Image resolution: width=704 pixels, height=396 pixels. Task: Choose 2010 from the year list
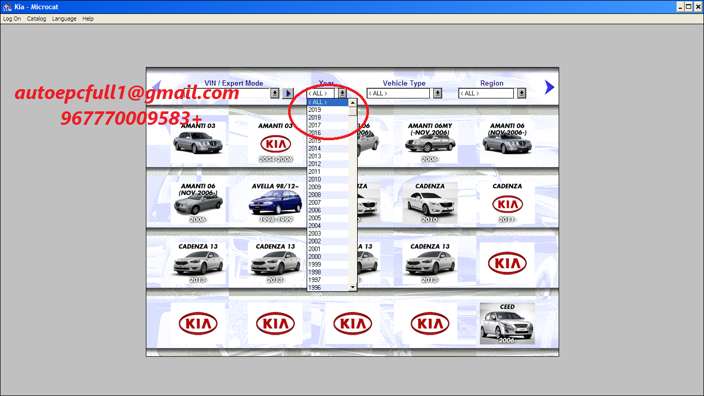pyautogui.click(x=328, y=179)
